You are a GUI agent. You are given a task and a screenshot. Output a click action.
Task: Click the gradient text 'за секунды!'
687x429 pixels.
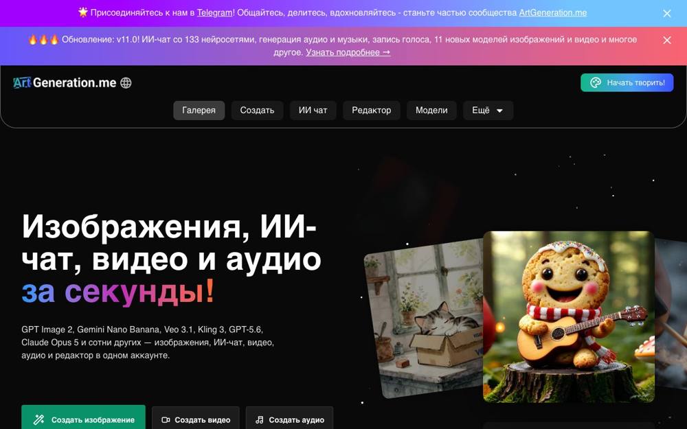point(118,292)
